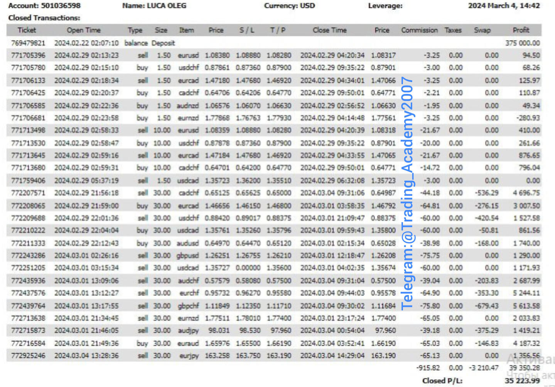Click the name LUCA OLEG
Screen dimensions: 555x387
(166, 6)
